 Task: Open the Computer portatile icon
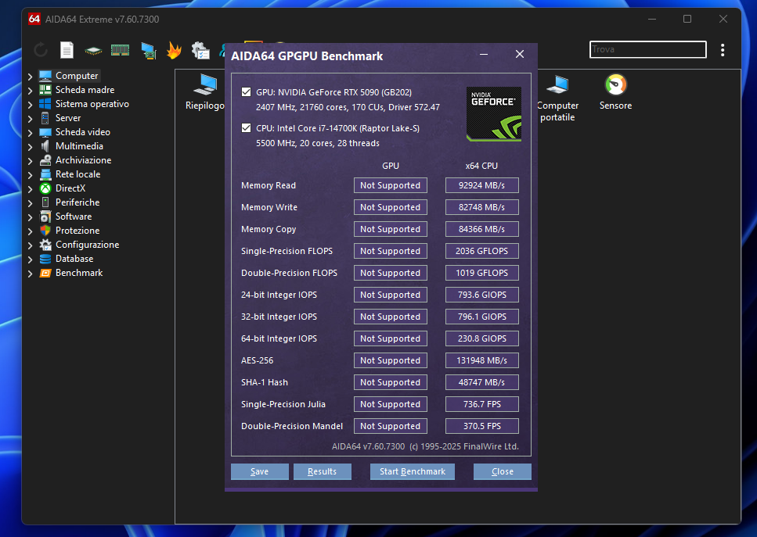coord(557,98)
